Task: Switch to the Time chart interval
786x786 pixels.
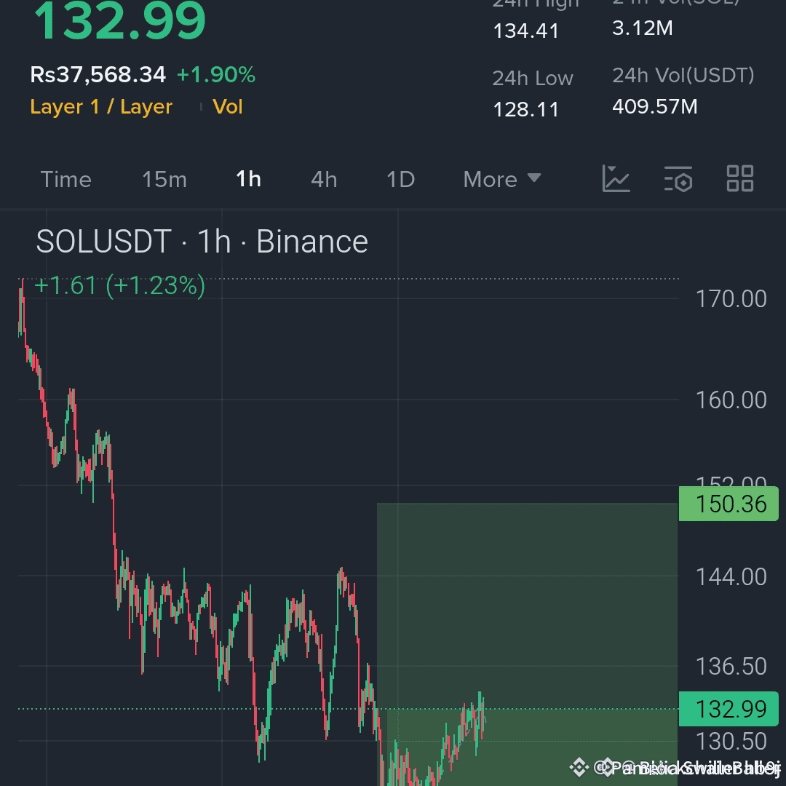Action: click(65, 179)
